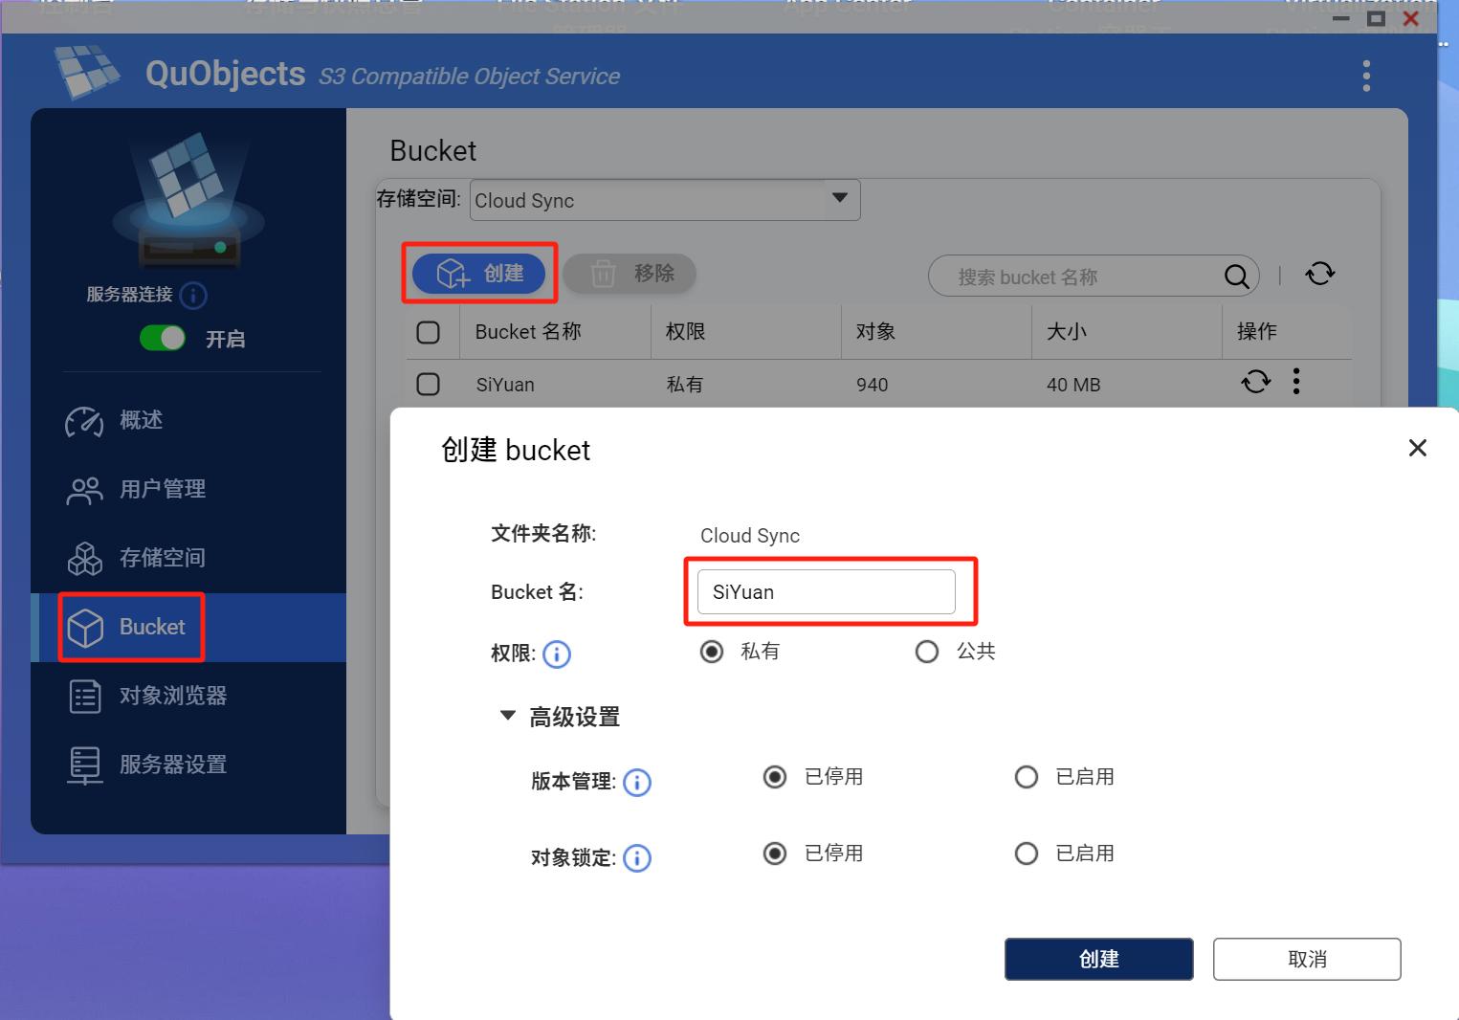Open the 存储空间 storage section
This screenshot has width=1459, height=1020.
click(x=163, y=558)
